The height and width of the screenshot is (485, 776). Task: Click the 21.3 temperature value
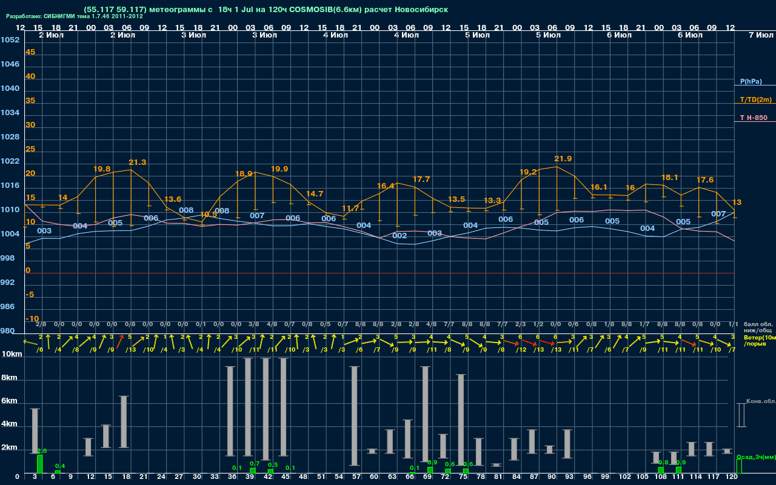137,162
